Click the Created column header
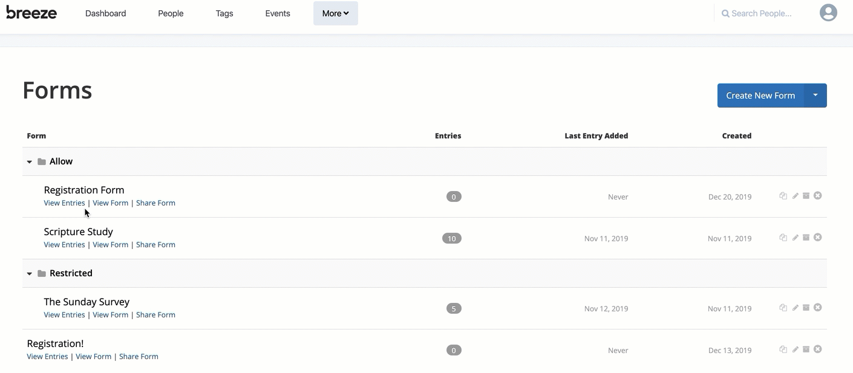The height and width of the screenshot is (373, 853). click(x=736, y=136)
